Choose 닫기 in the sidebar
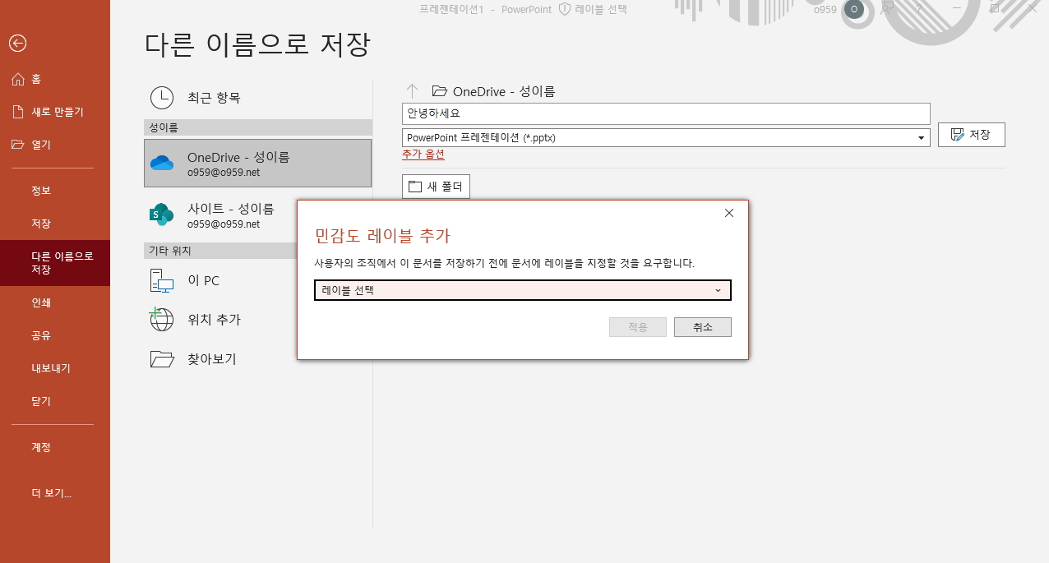The width and height of the screenshot is (1049, 563). coord(55,401)
